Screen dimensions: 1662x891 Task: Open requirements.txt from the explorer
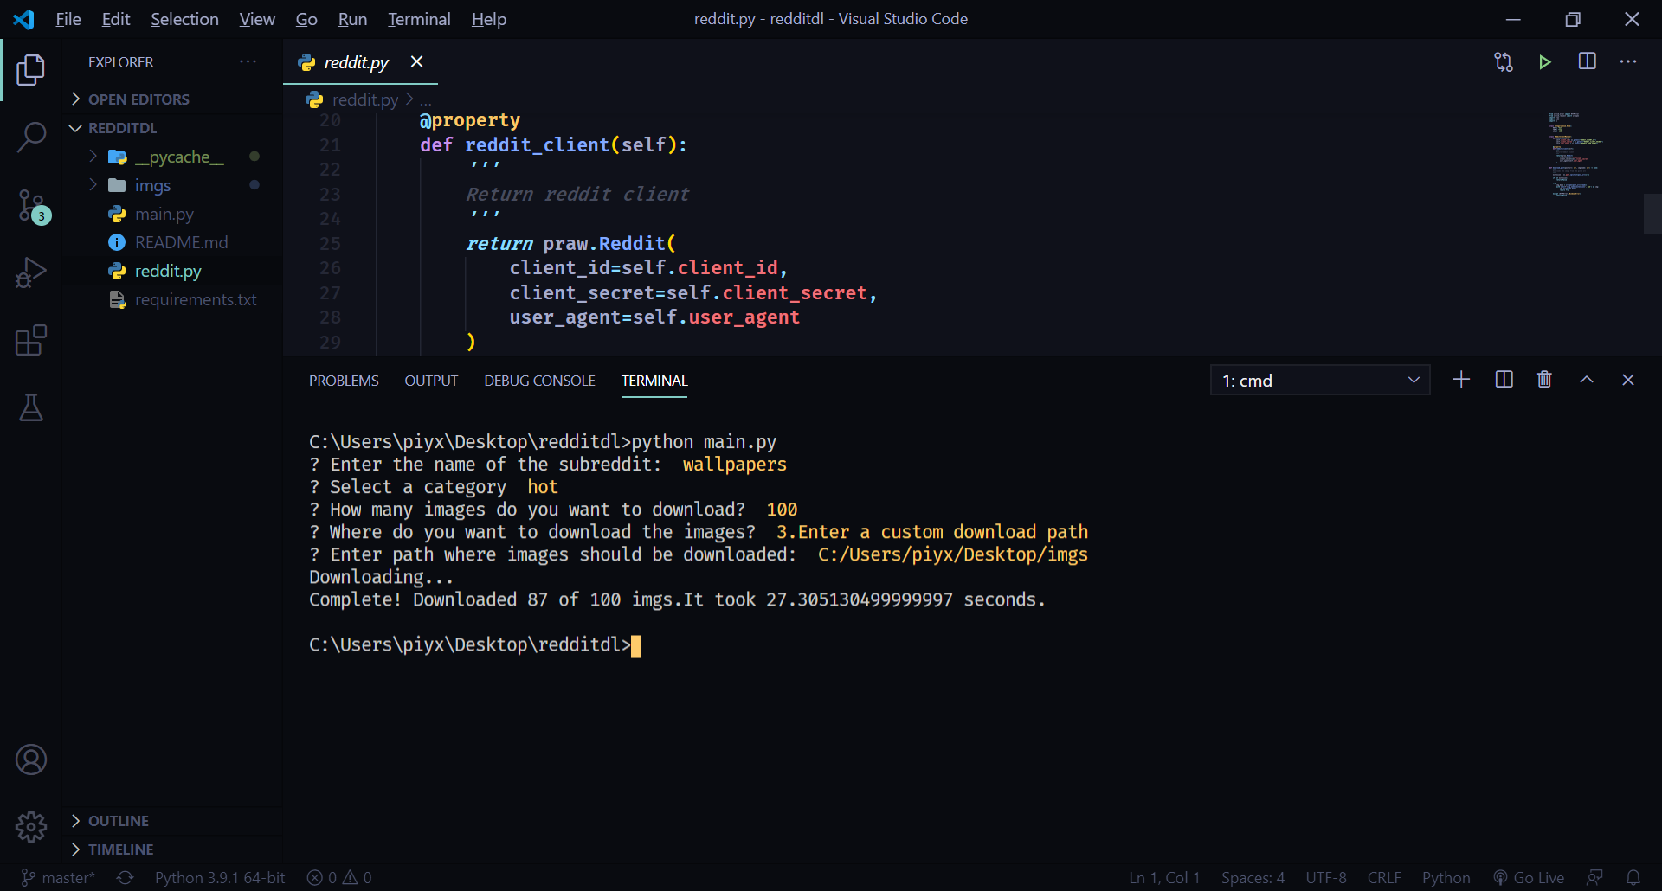click(x=173, y=299)
